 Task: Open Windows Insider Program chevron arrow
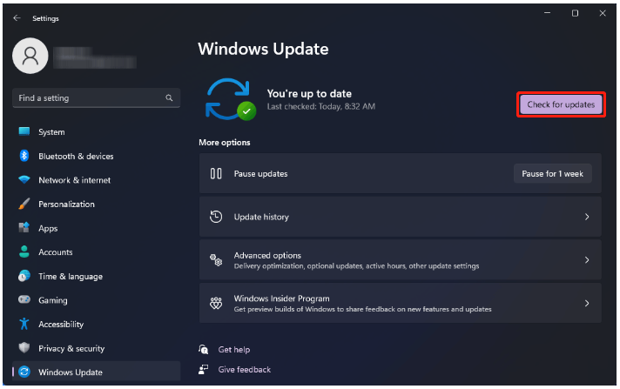(587, 303)
